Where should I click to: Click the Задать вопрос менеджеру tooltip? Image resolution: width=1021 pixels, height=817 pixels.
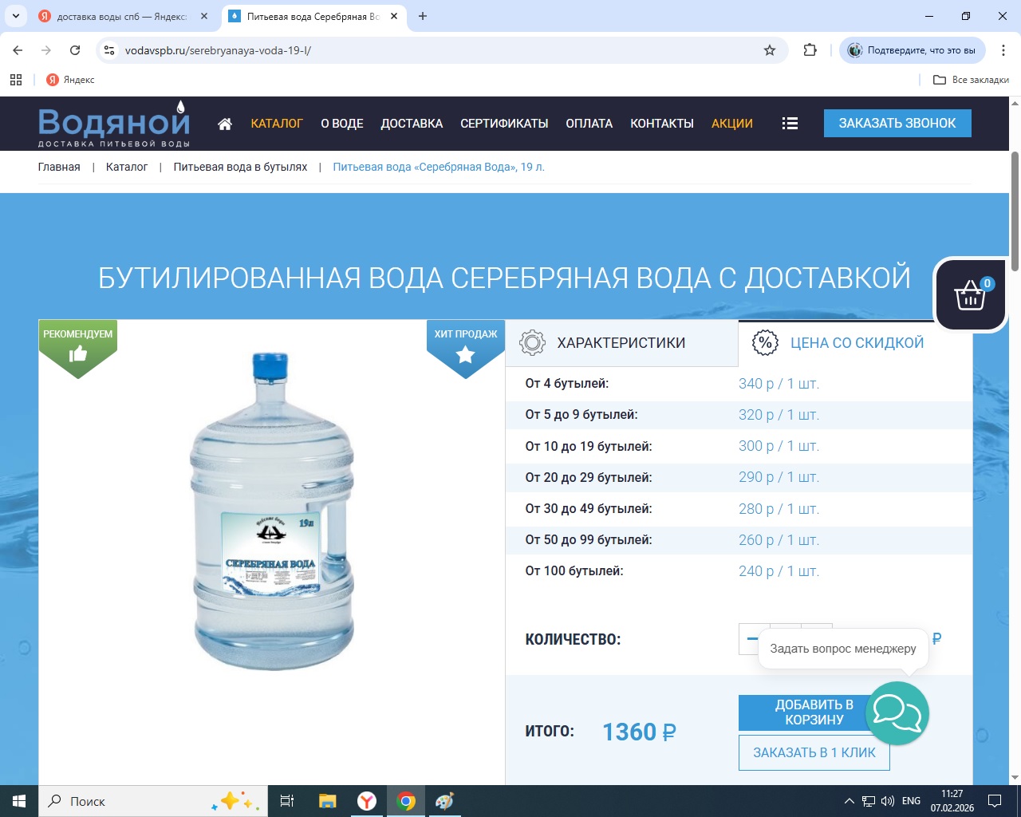coord(843,649)
